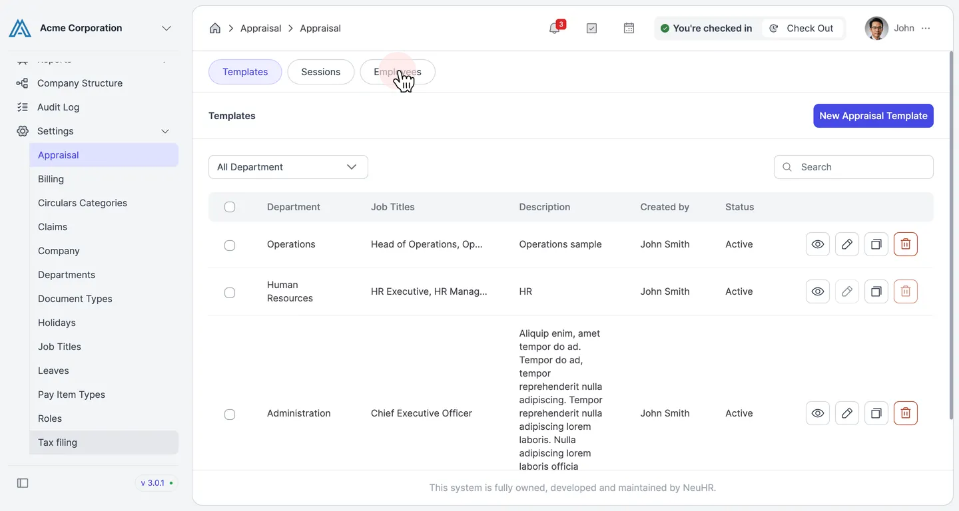
Task: Open Roles settings
Action: [x=104, y=419]
